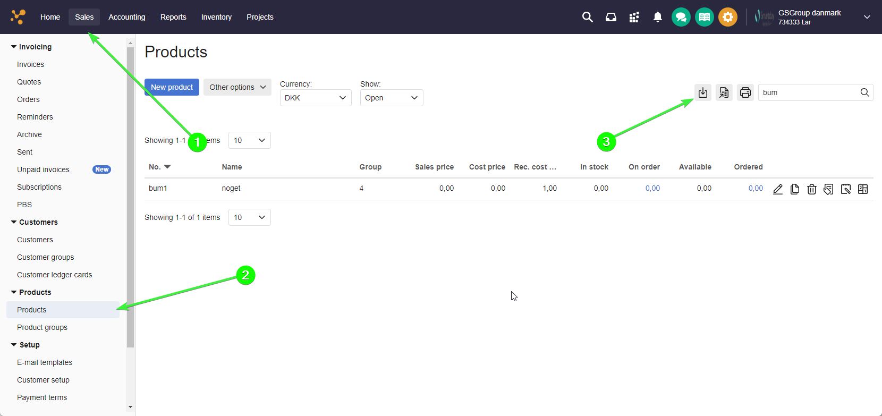Copy product bum1 with the duplicate icon

pos(795,189)
